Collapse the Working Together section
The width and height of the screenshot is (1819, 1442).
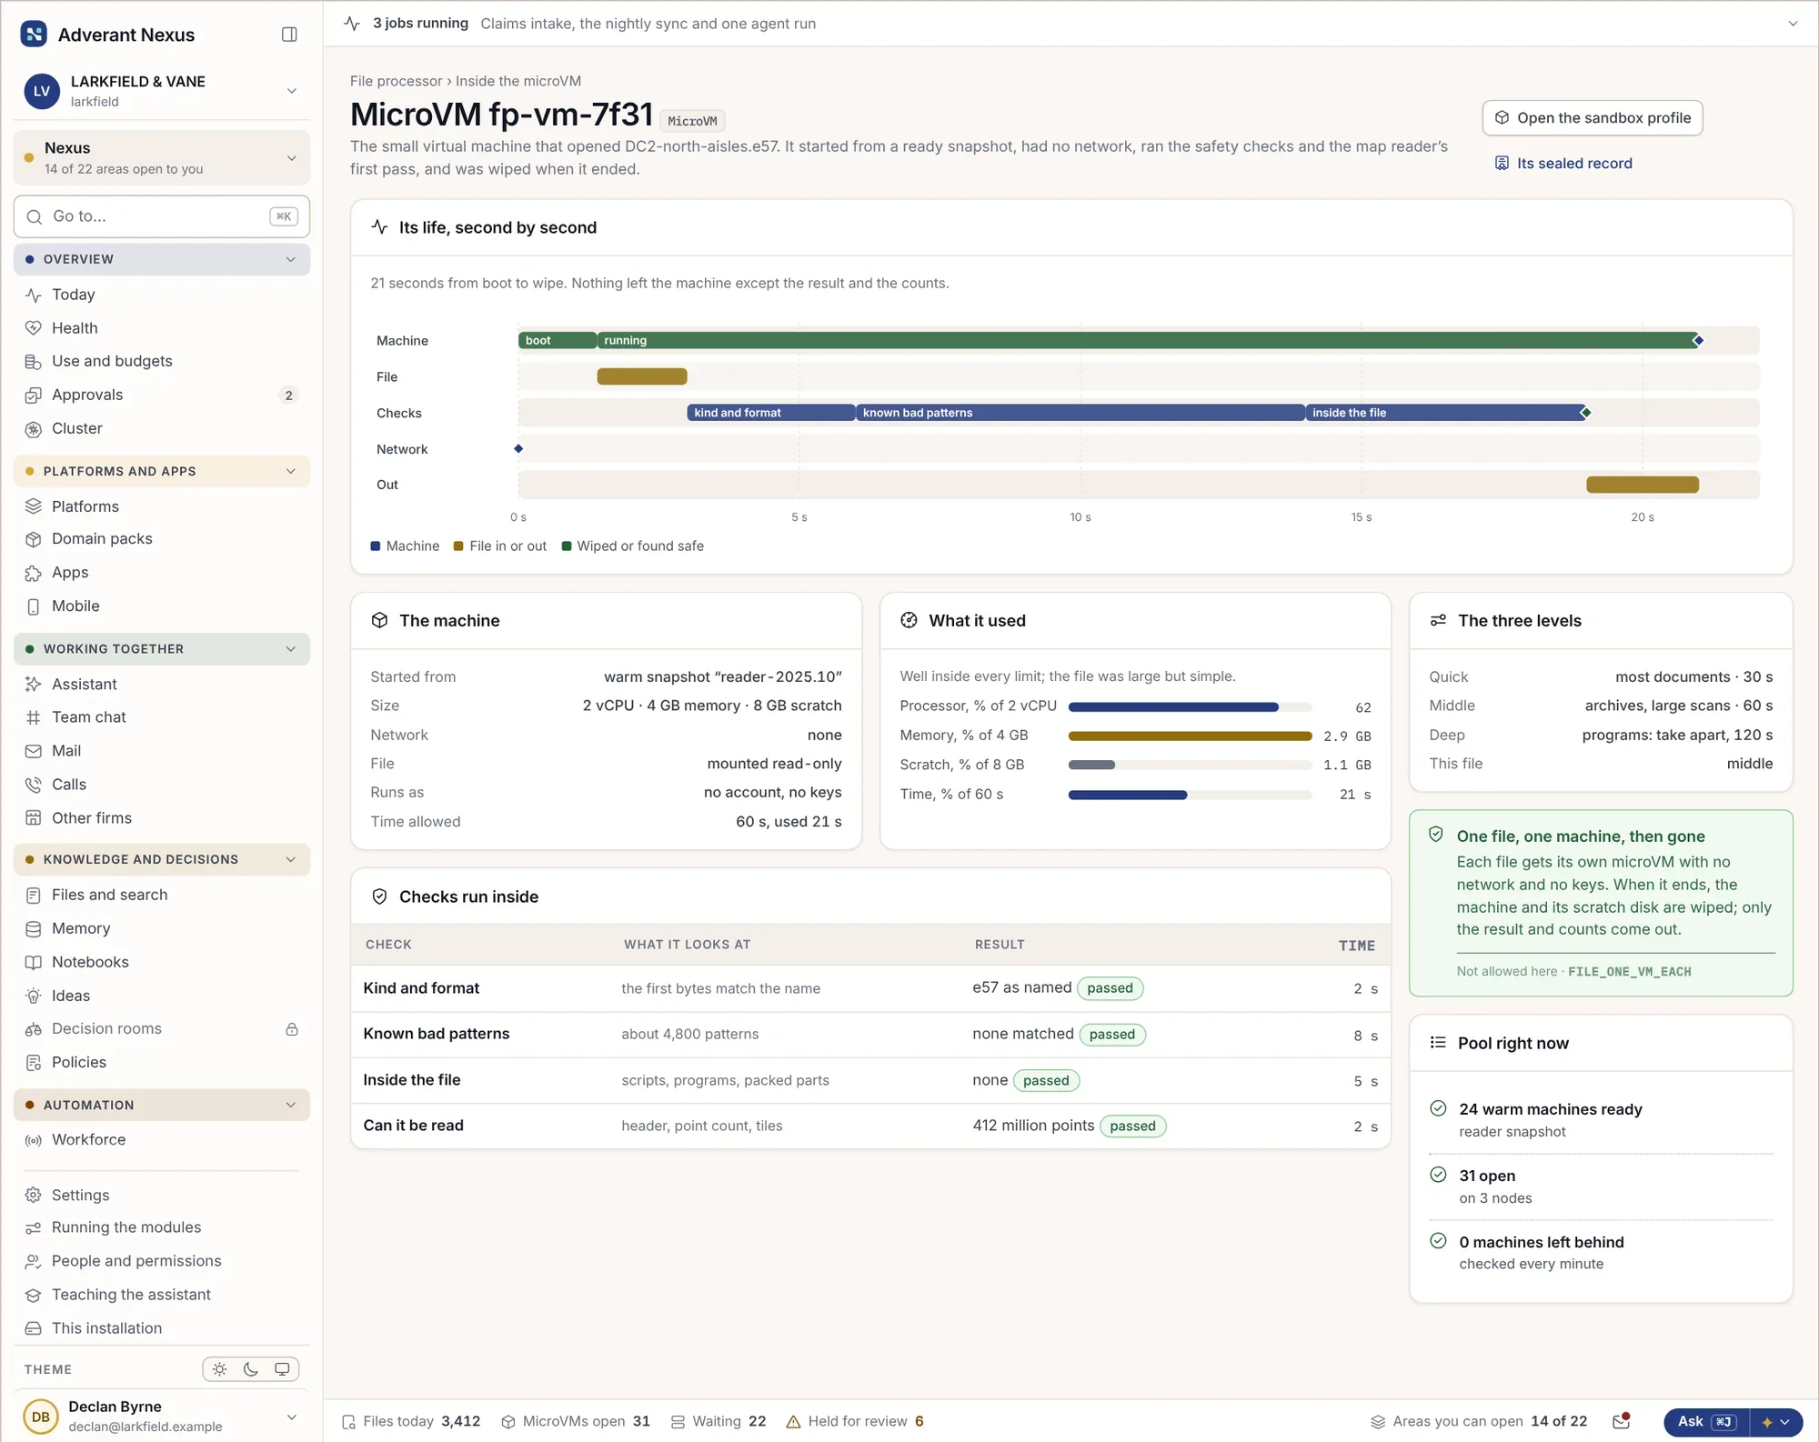pyautogui.click(x=162, y=649)
